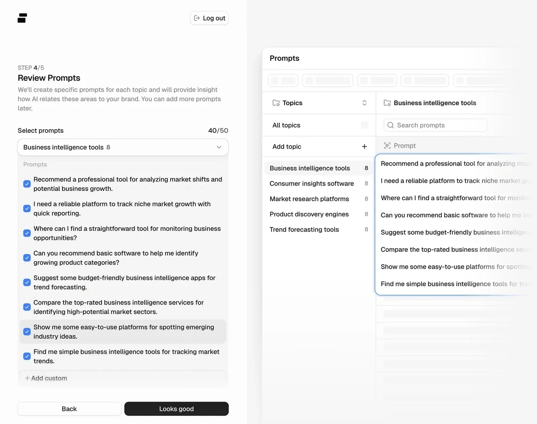Click the Topics folder icon in preview
Screen dimensions: 537x424
coord(276,103)
